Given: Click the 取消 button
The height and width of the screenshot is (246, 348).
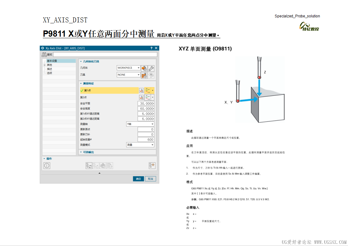Looking at the screenshot, I should 151,179.
